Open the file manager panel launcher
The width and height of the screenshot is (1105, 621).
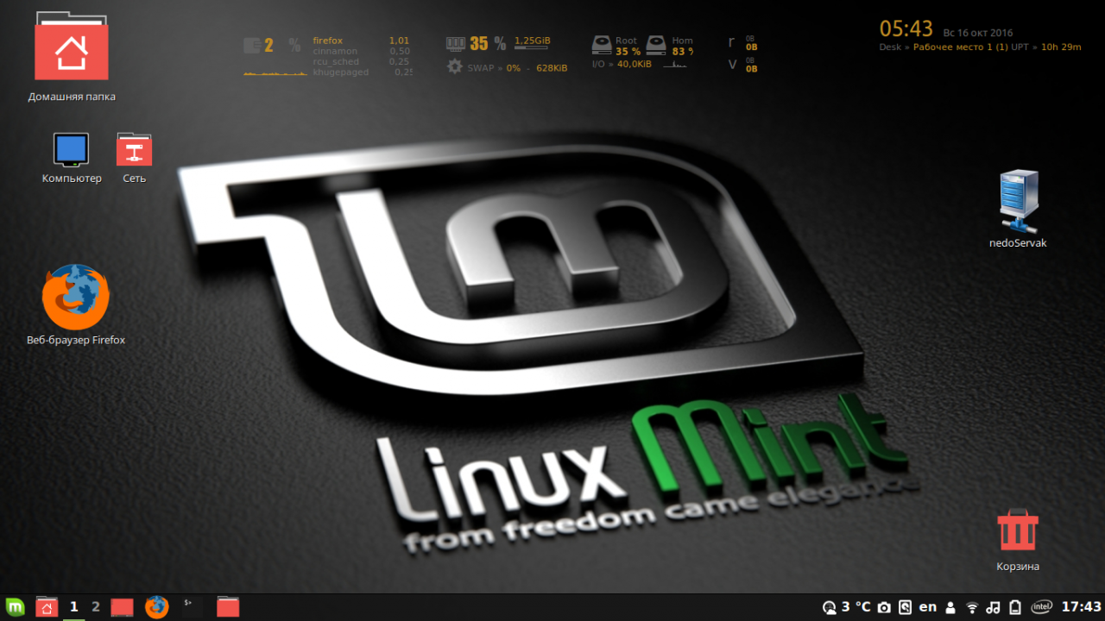[228, 607]
